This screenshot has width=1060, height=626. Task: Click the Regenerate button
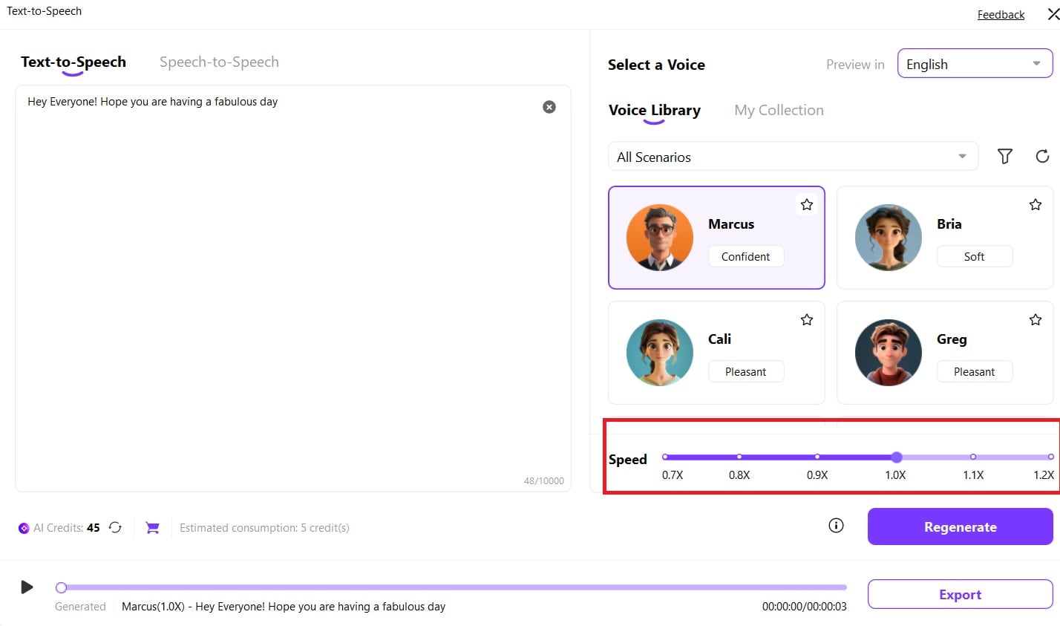(x=960, y=526)
